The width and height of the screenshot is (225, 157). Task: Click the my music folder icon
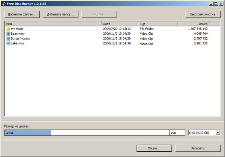coord(8,29)
